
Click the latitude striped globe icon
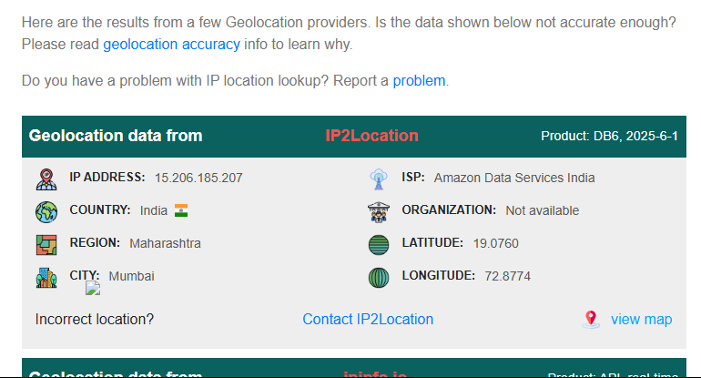(379, 245)
